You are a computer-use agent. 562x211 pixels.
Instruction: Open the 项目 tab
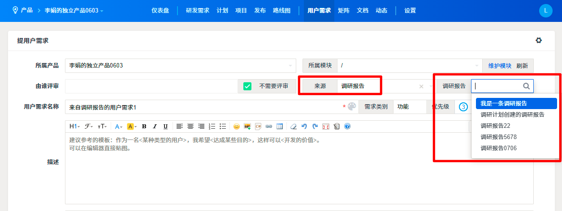click(241, 10)
